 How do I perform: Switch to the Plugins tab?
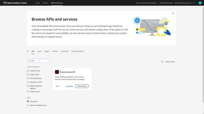[x=47, y=51]
